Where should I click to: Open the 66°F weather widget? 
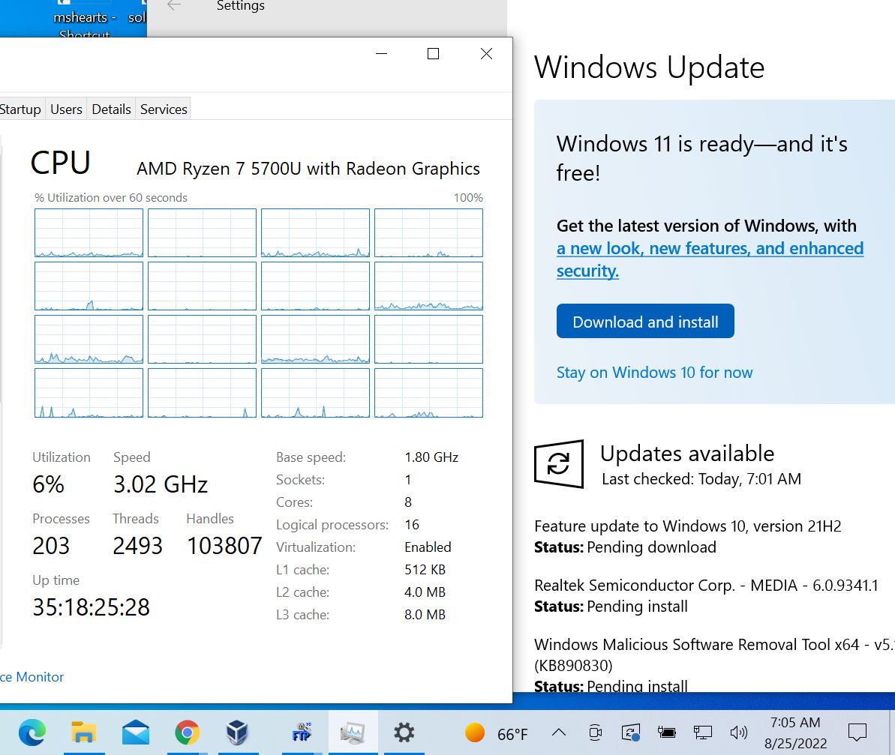pyautogui.click(x=496, y=733)
